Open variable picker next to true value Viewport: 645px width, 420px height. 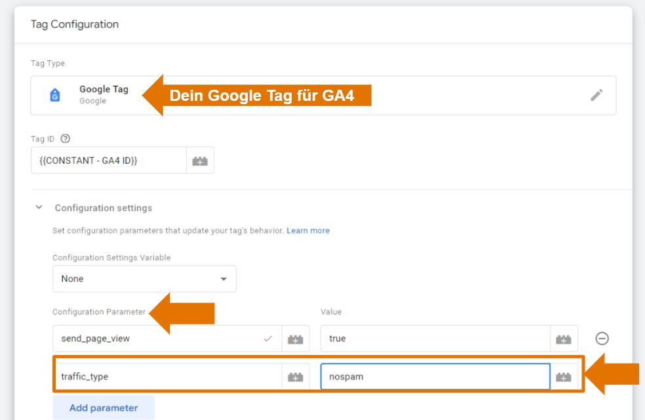(564, 339)
